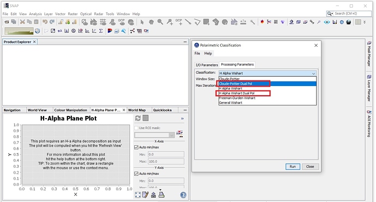Click the zoom-all icon below plot settings

pyautogui.click(x=138, y=195)
